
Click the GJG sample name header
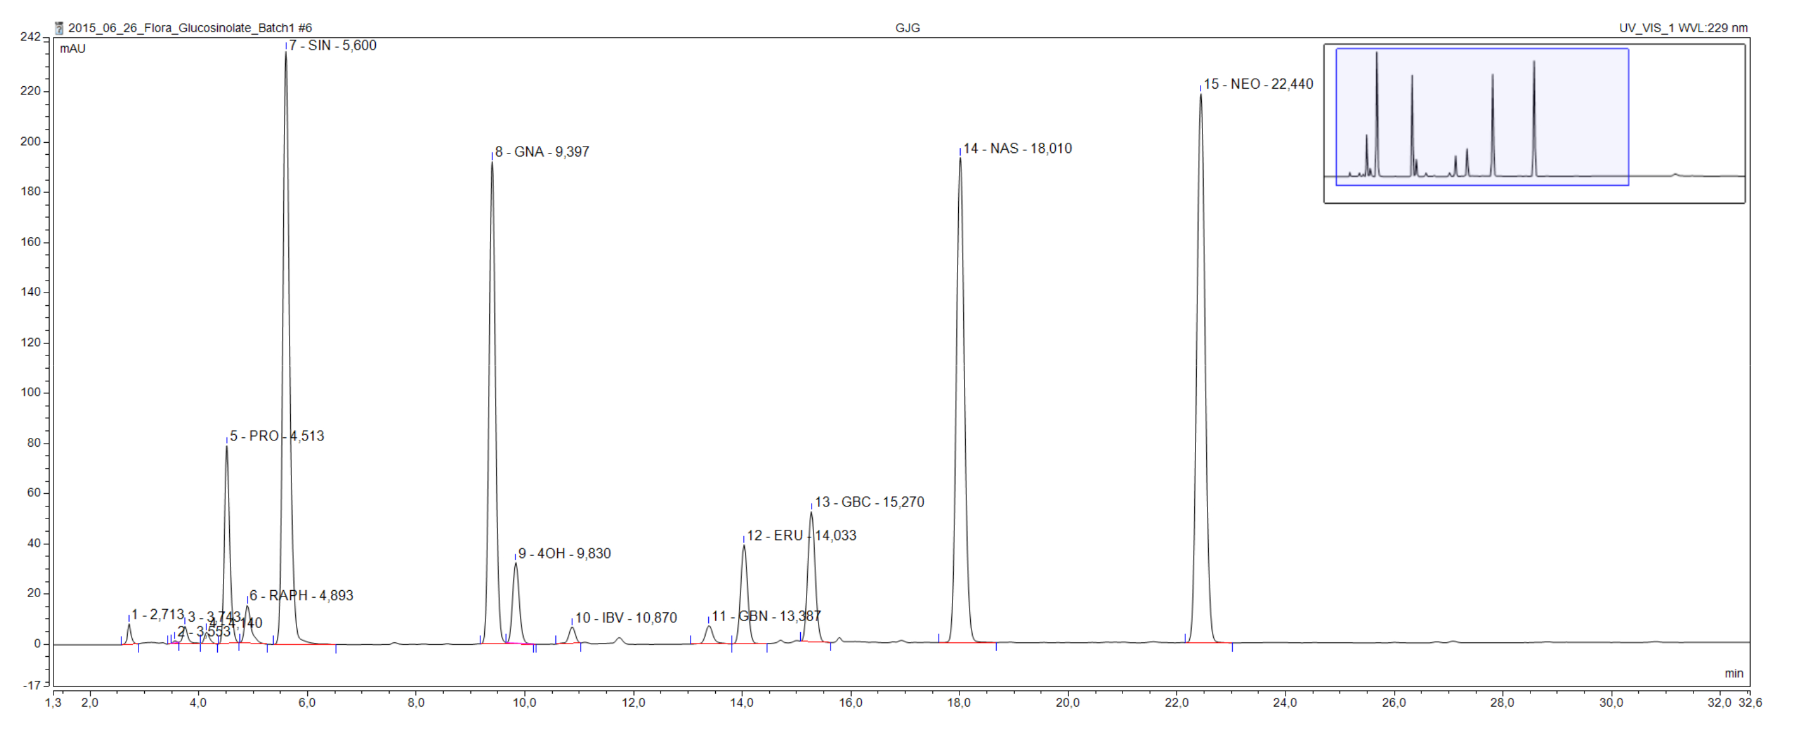coord(907,28)
